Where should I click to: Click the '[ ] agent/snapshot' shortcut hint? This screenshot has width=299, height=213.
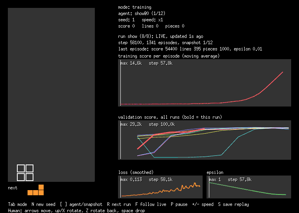coord(81,204)
